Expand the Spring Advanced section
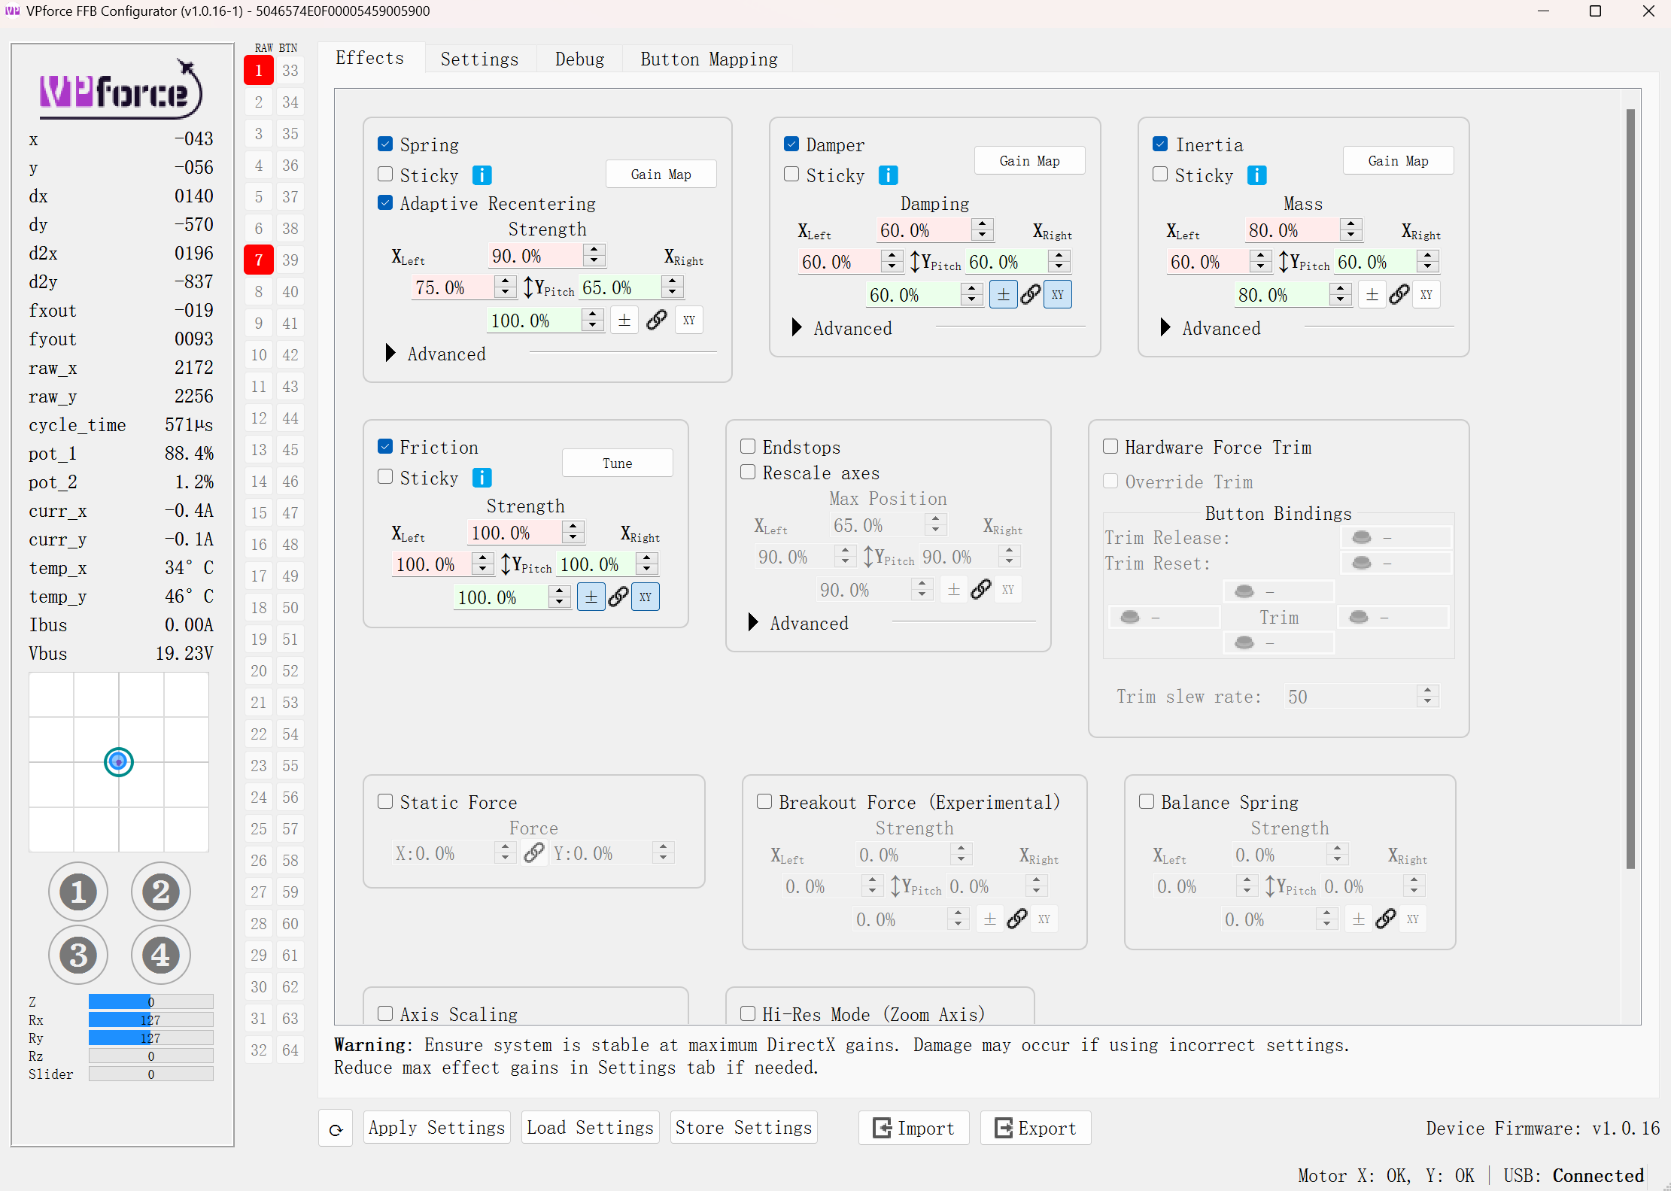 coord(390,354)
